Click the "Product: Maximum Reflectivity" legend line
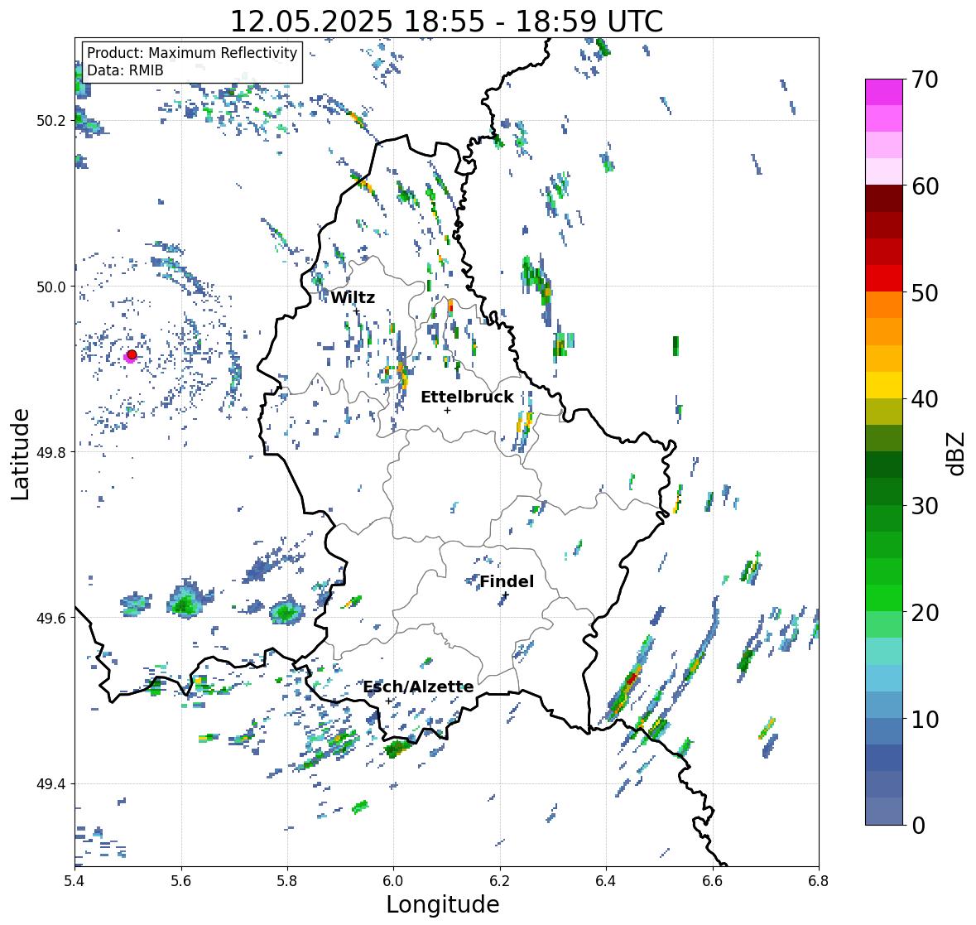976x925 pixels. tap(192, 53)
